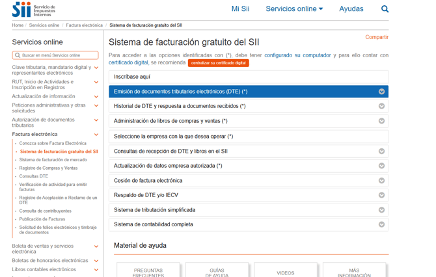The height and width of the screenshot is (277, 436).
Task: Expand Cesión de factura electrónica chevron
Action: (x=381, y=181)
